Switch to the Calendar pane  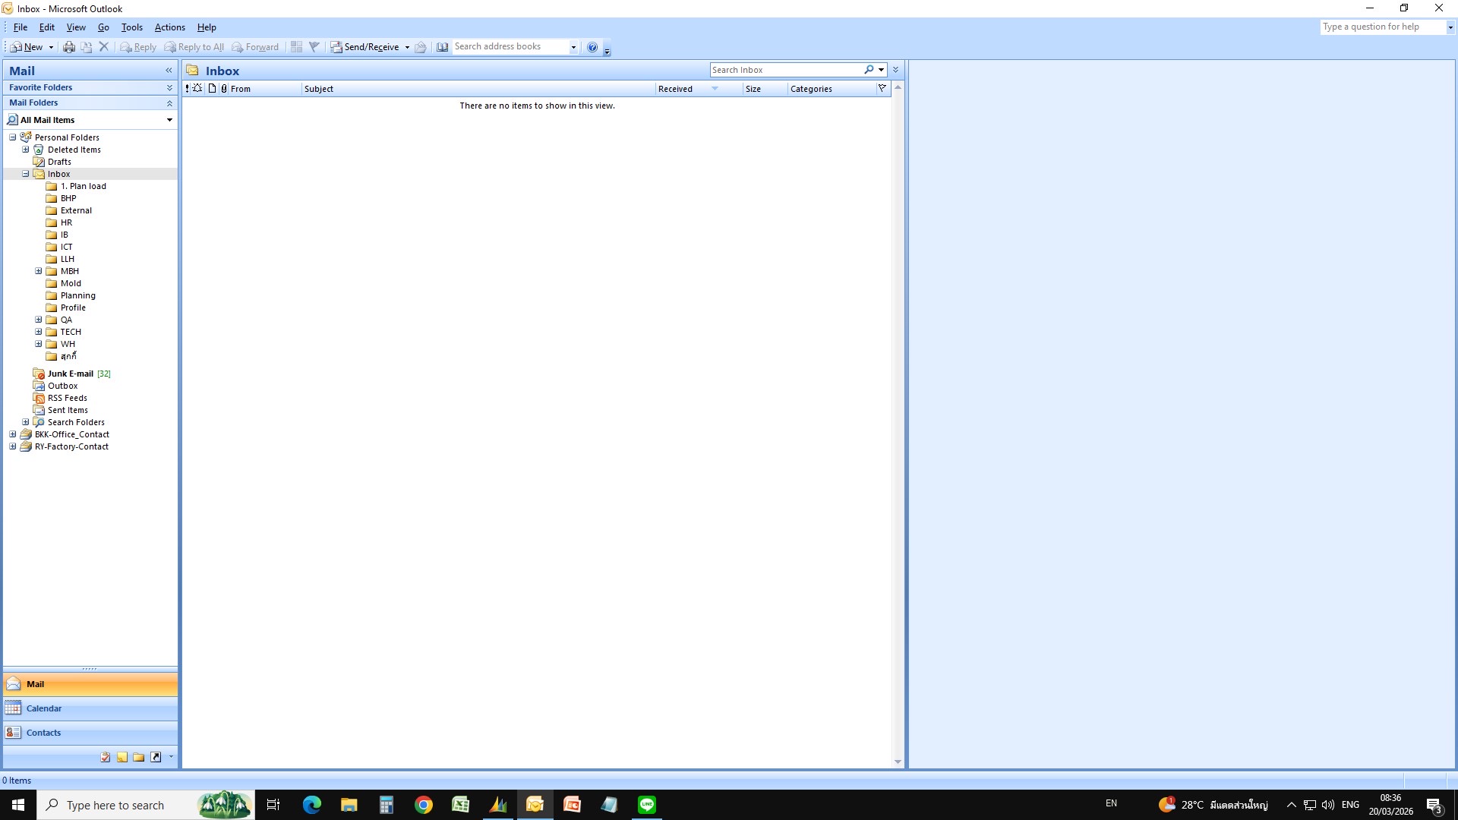(x=44, y=708)
